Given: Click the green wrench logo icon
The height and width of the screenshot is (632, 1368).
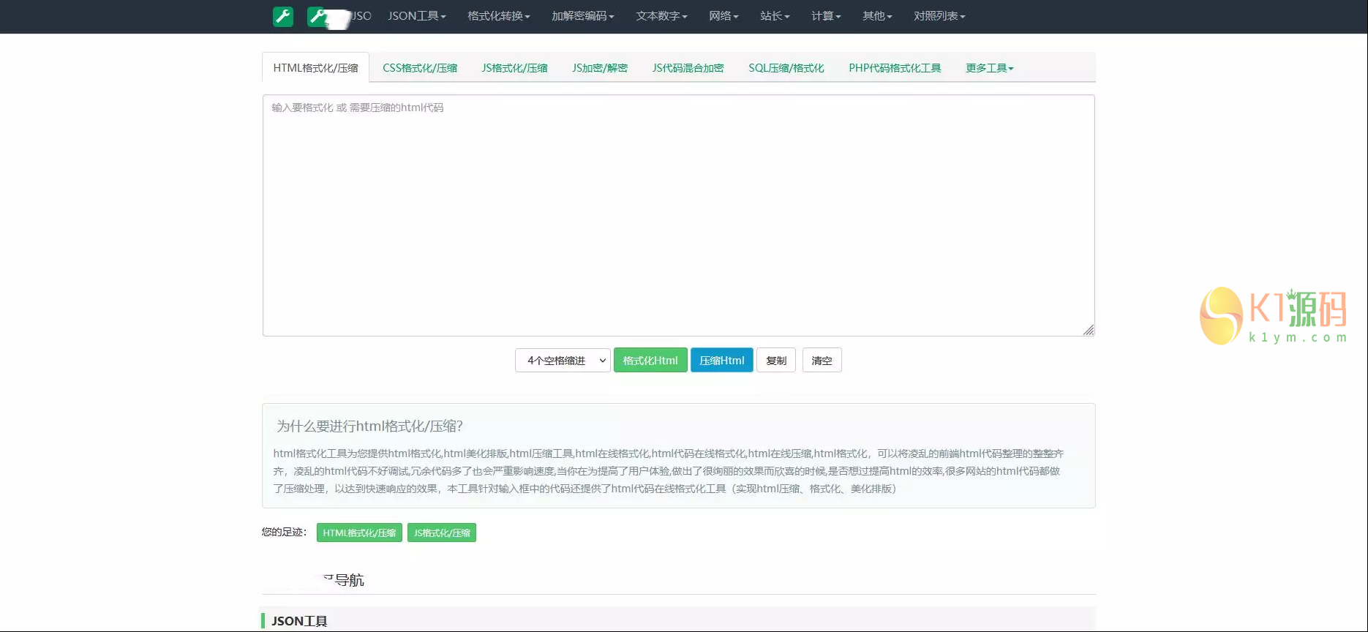Looking at the screenshot, I should (x=283, y=16).
